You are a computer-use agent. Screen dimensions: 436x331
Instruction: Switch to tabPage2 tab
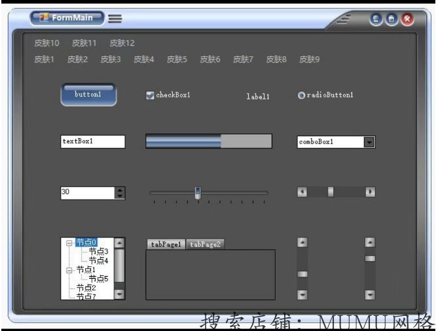click(205, 244)
